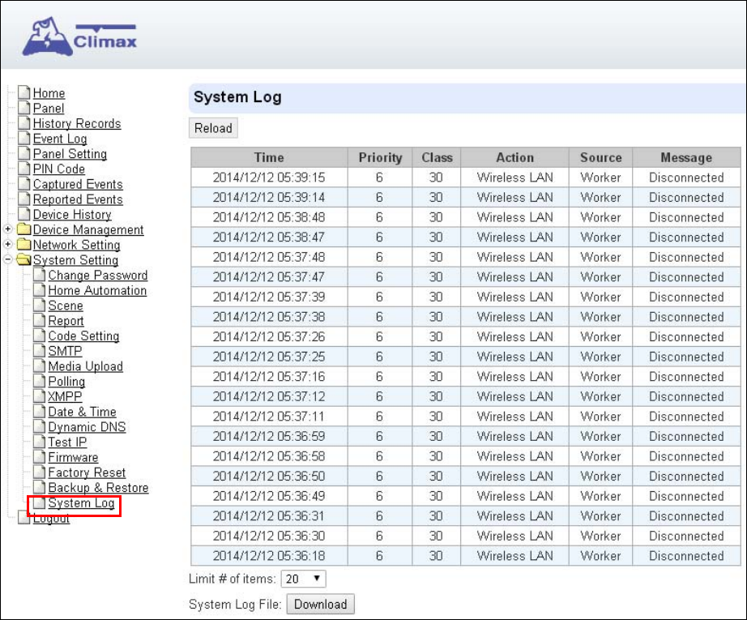Open the PIN Code page
Image resolution: width=747 pixels, height=620 pixels.
point(59,169)
